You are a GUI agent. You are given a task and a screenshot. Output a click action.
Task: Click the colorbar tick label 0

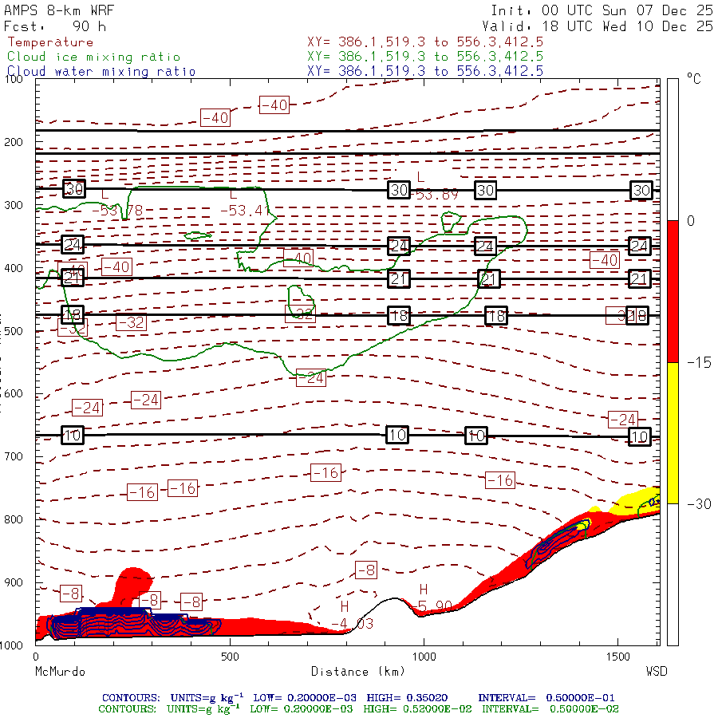click(x=691, y=221)
